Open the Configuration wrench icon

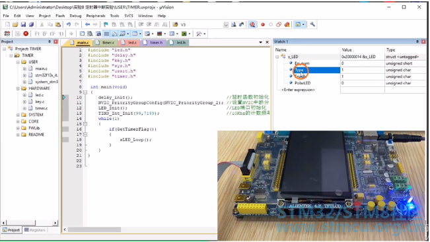pyautogui.click(x=312, y=24)
